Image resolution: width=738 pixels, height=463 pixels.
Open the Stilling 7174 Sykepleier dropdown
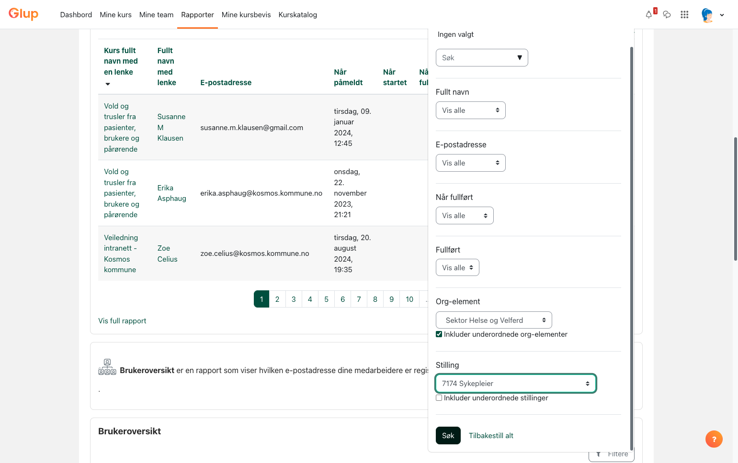(516, 384)
